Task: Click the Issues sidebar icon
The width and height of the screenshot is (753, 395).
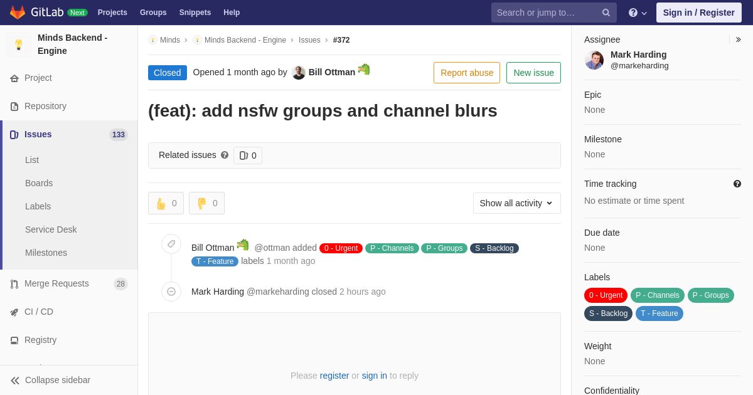Action: click(x=14, y=135)
